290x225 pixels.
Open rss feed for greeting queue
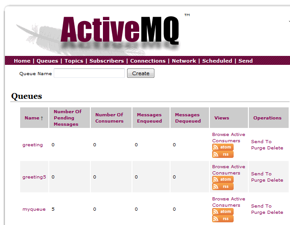point(223,154)
